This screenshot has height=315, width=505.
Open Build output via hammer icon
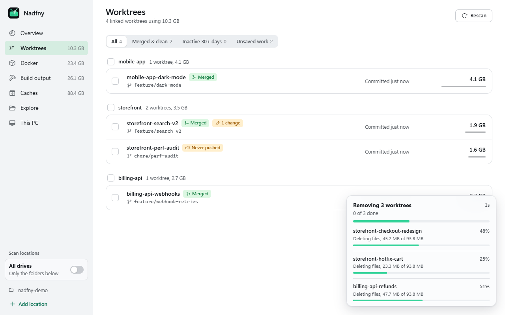click(12, 78)
